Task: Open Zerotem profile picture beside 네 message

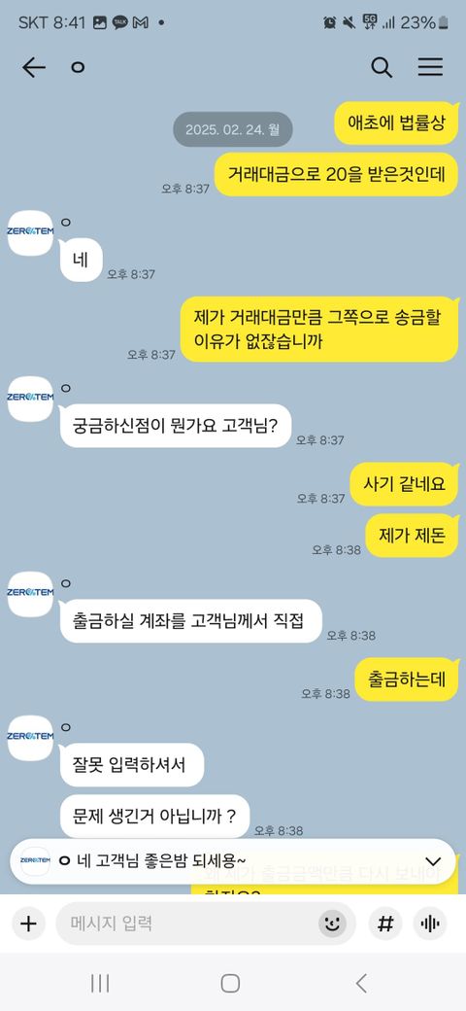Action: click(x=30, y=232)
